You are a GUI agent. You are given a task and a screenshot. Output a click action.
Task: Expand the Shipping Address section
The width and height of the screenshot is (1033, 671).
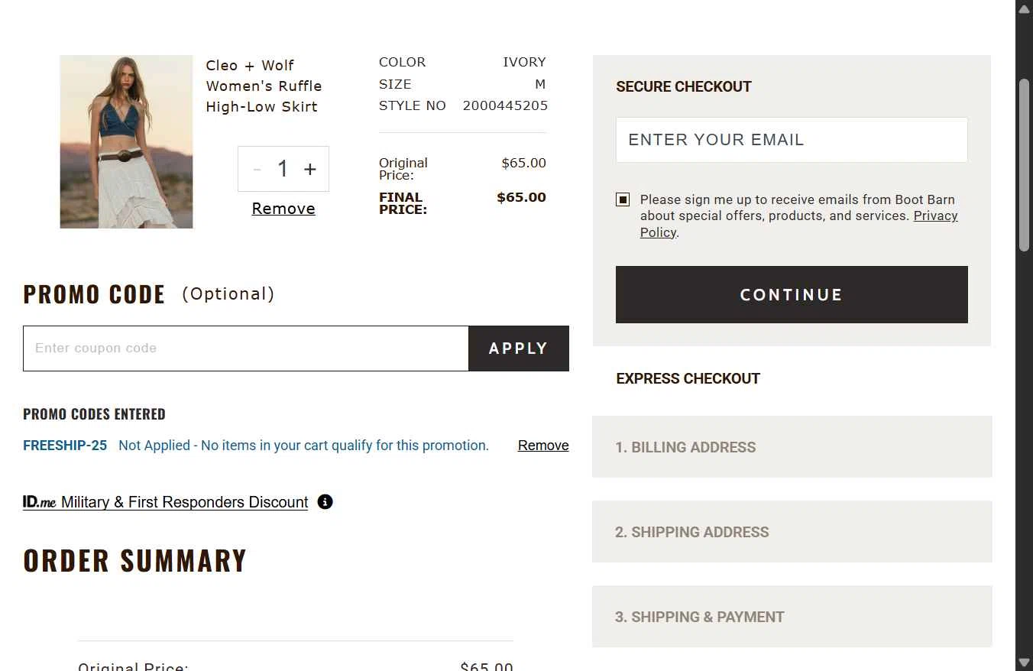point(792,532)
